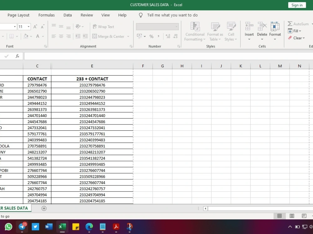This screenshot has width=313, height=234.
Task: Click the Sign in button
Action: pyautogui.click(x=297, y=5)
